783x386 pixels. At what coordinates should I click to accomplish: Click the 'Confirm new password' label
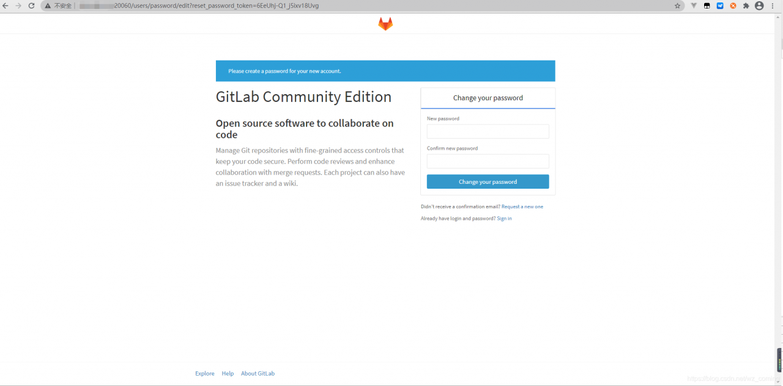tap(452, 148)
